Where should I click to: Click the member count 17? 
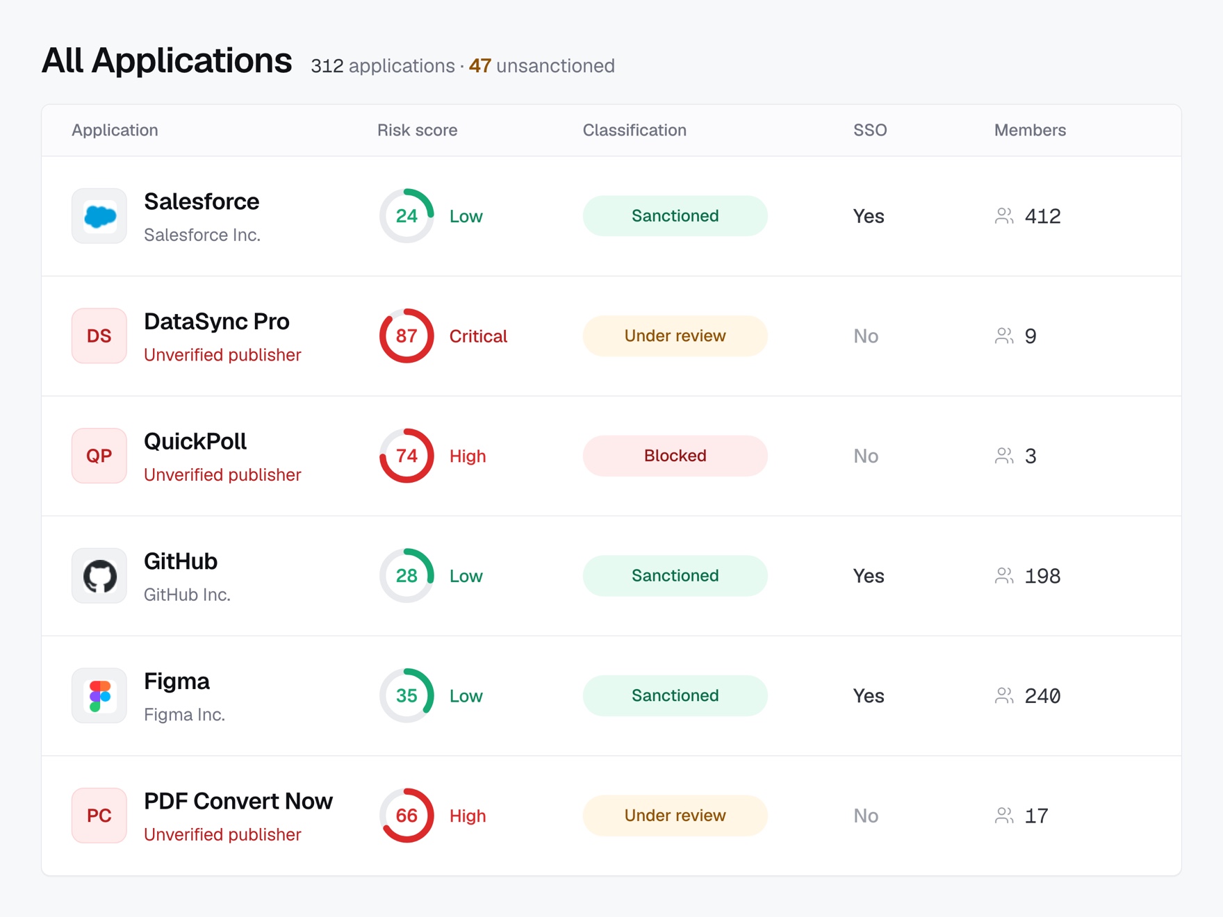[x=1036, y=816]
